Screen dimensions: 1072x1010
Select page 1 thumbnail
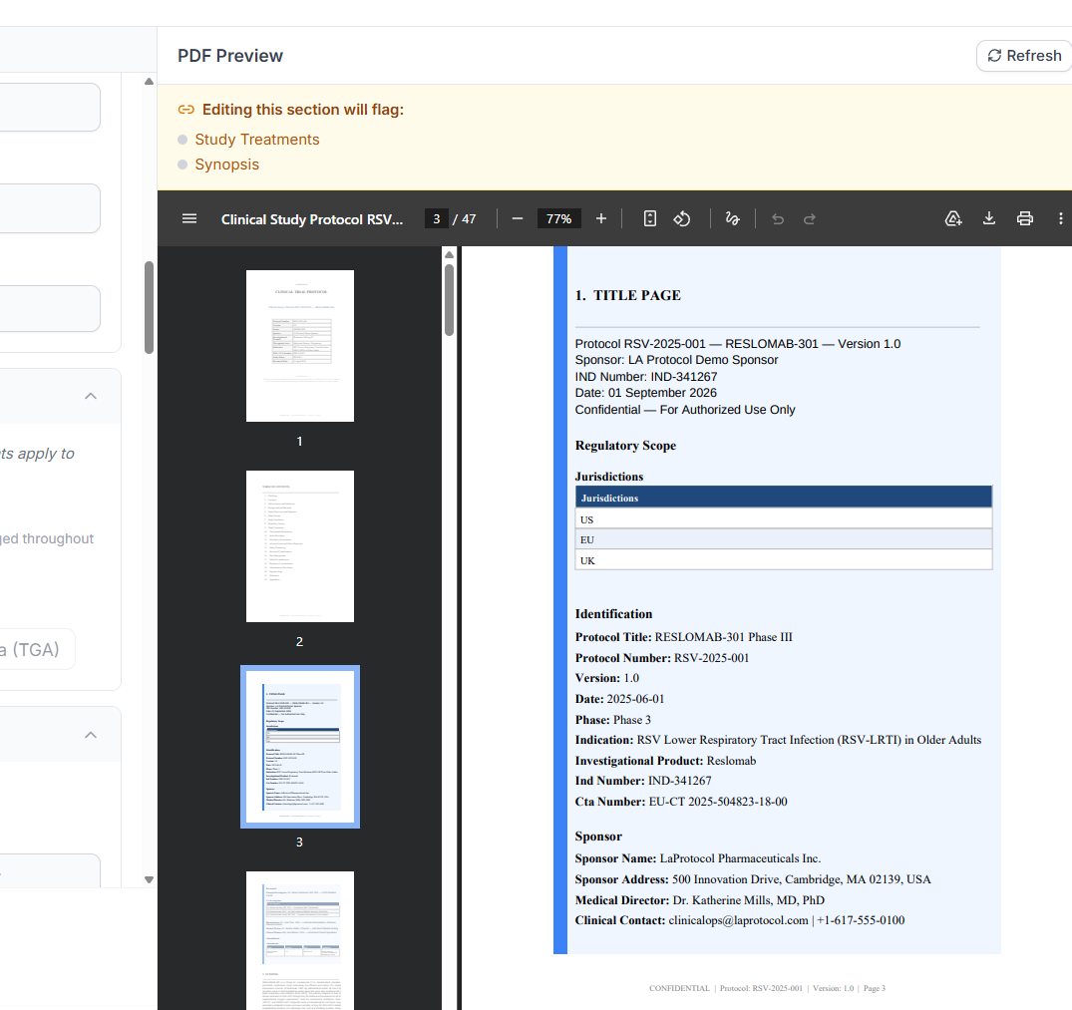300,346
